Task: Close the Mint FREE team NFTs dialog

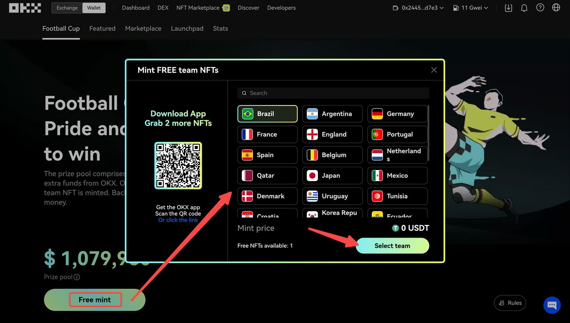Action: 434,70
